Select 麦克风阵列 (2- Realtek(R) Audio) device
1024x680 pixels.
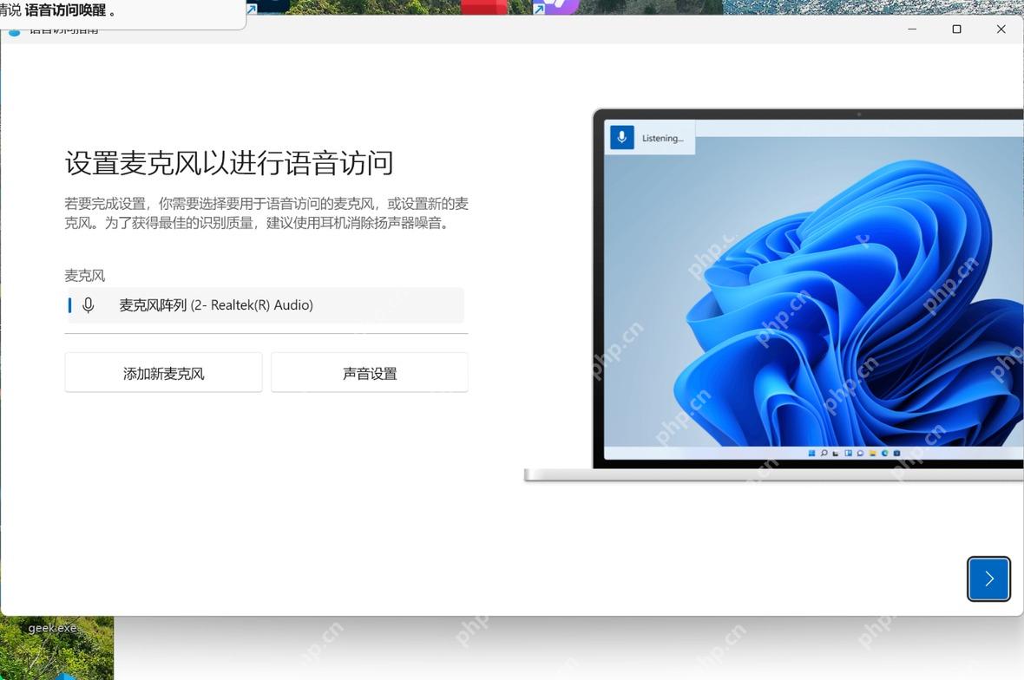pyautogui.click(x=265, y=304)
